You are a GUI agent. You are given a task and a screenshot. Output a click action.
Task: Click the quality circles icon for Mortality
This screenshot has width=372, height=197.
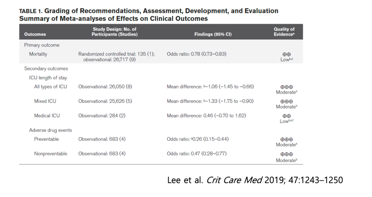287,55
